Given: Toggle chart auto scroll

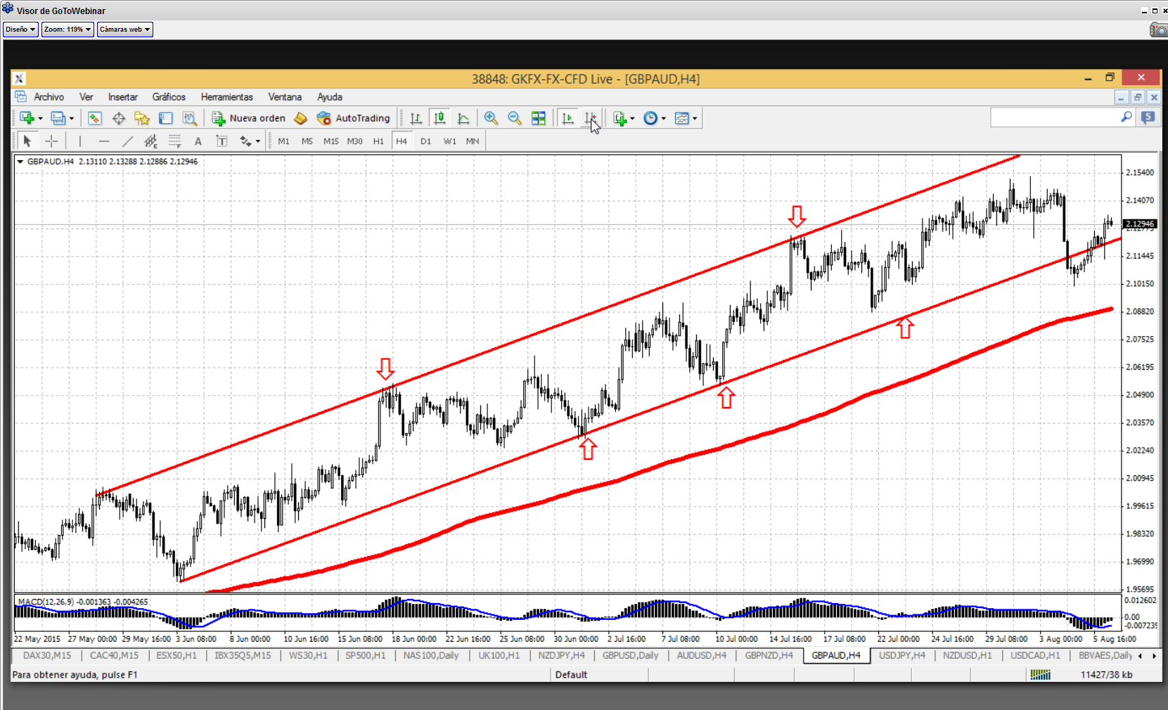Looking at the screenshot, I should pos(567,118).
